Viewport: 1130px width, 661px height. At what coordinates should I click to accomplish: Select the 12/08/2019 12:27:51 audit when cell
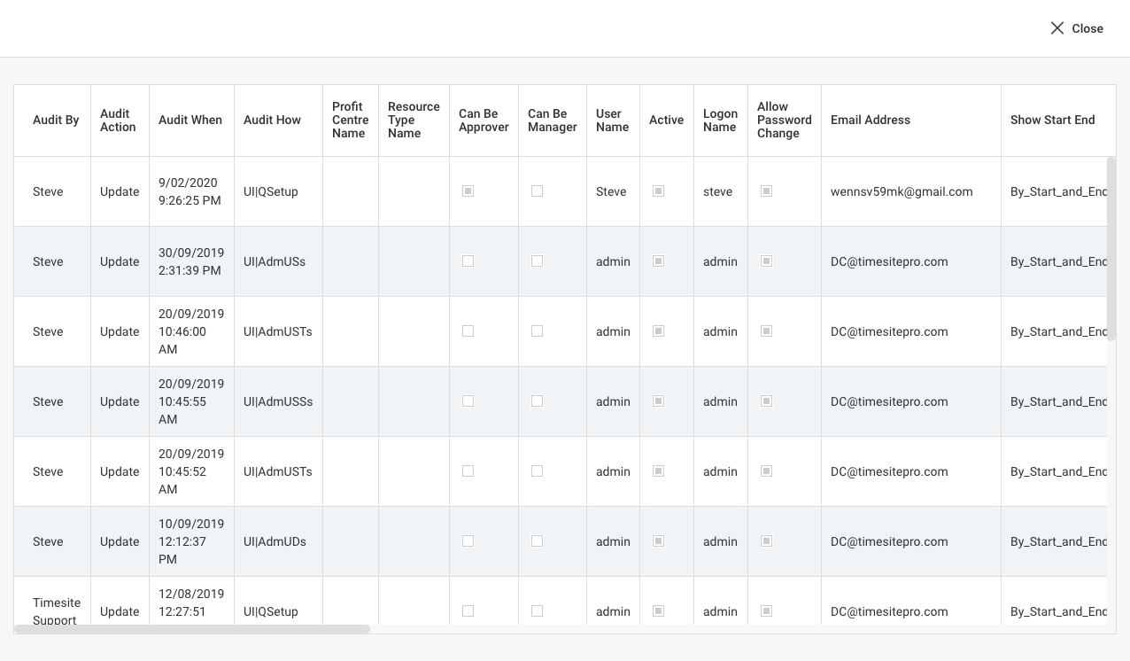click(190, 603)
